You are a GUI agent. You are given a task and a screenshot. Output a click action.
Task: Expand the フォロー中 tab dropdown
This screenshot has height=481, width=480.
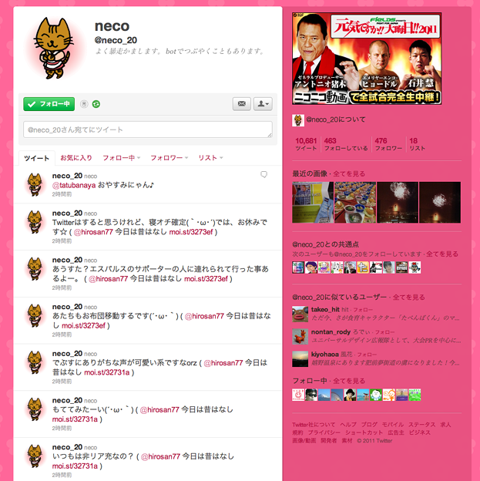coord(122,158)
